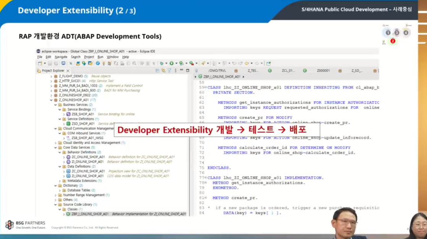This screenshot has width=427, height=239.
Task: Minimize the Project Explorer panel
Action: tap(182, 70)
